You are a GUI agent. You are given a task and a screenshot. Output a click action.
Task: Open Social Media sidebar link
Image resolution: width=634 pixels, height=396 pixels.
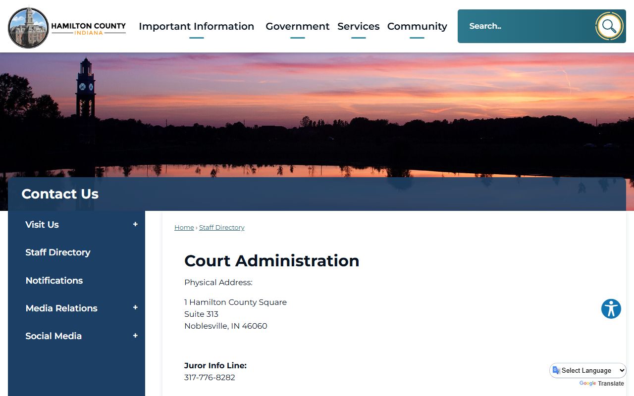[x=53, y=336]
